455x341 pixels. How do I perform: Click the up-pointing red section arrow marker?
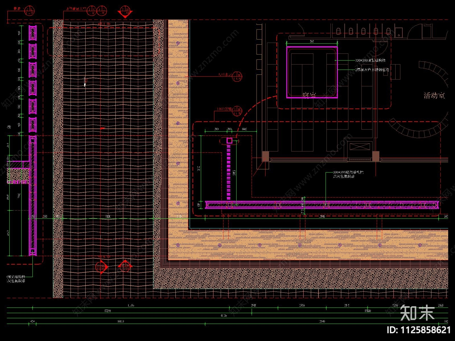pyautogui.click(x=125, y=266)
